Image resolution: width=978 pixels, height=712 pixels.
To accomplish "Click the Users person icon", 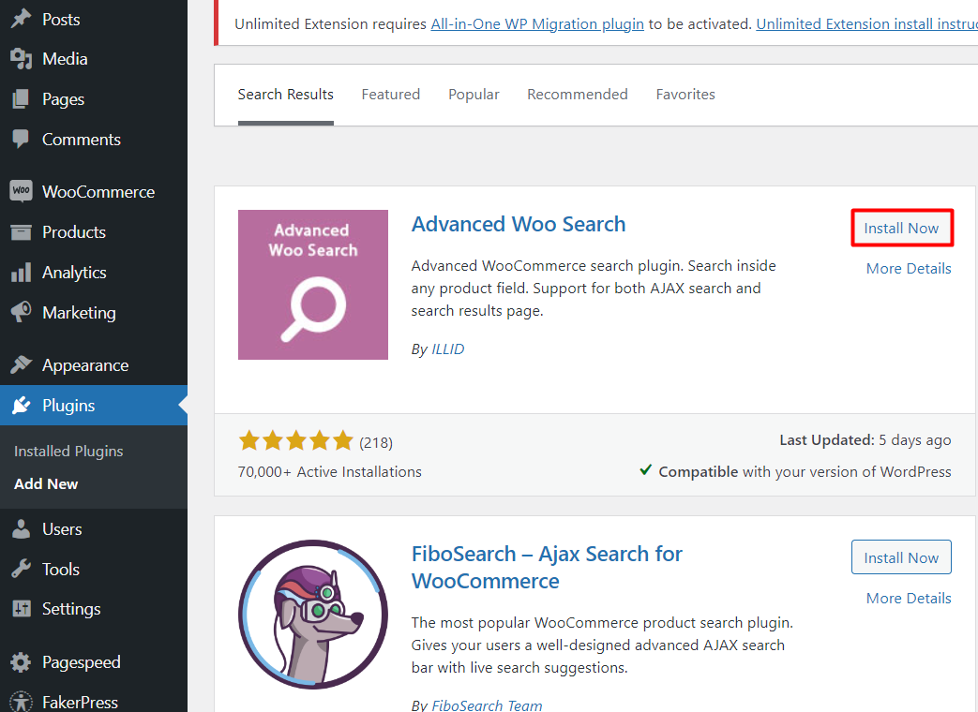I will click(x=22, y=529).
